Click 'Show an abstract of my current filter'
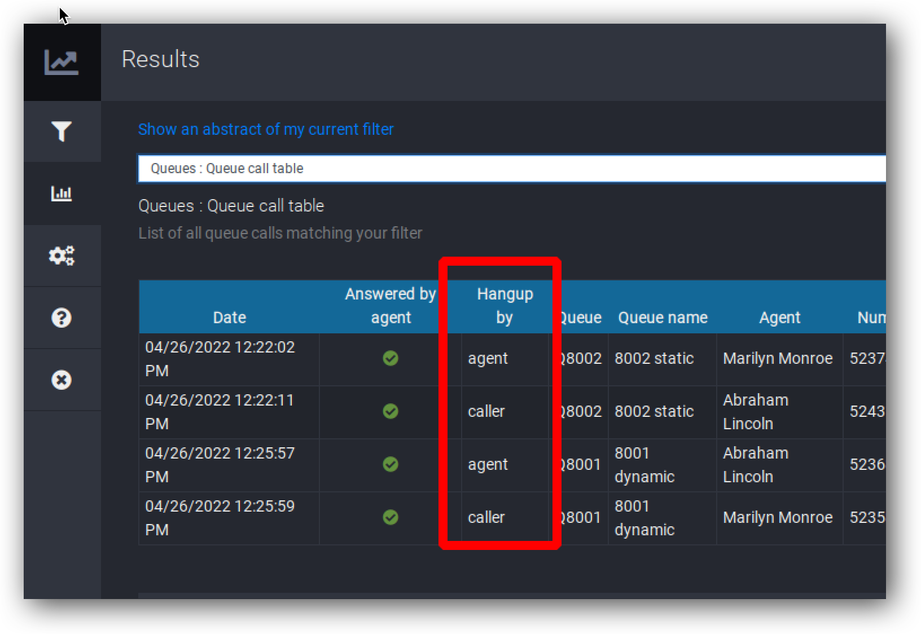Image resolution: width=921 pixels, height=634 pixels. (266, 129)
